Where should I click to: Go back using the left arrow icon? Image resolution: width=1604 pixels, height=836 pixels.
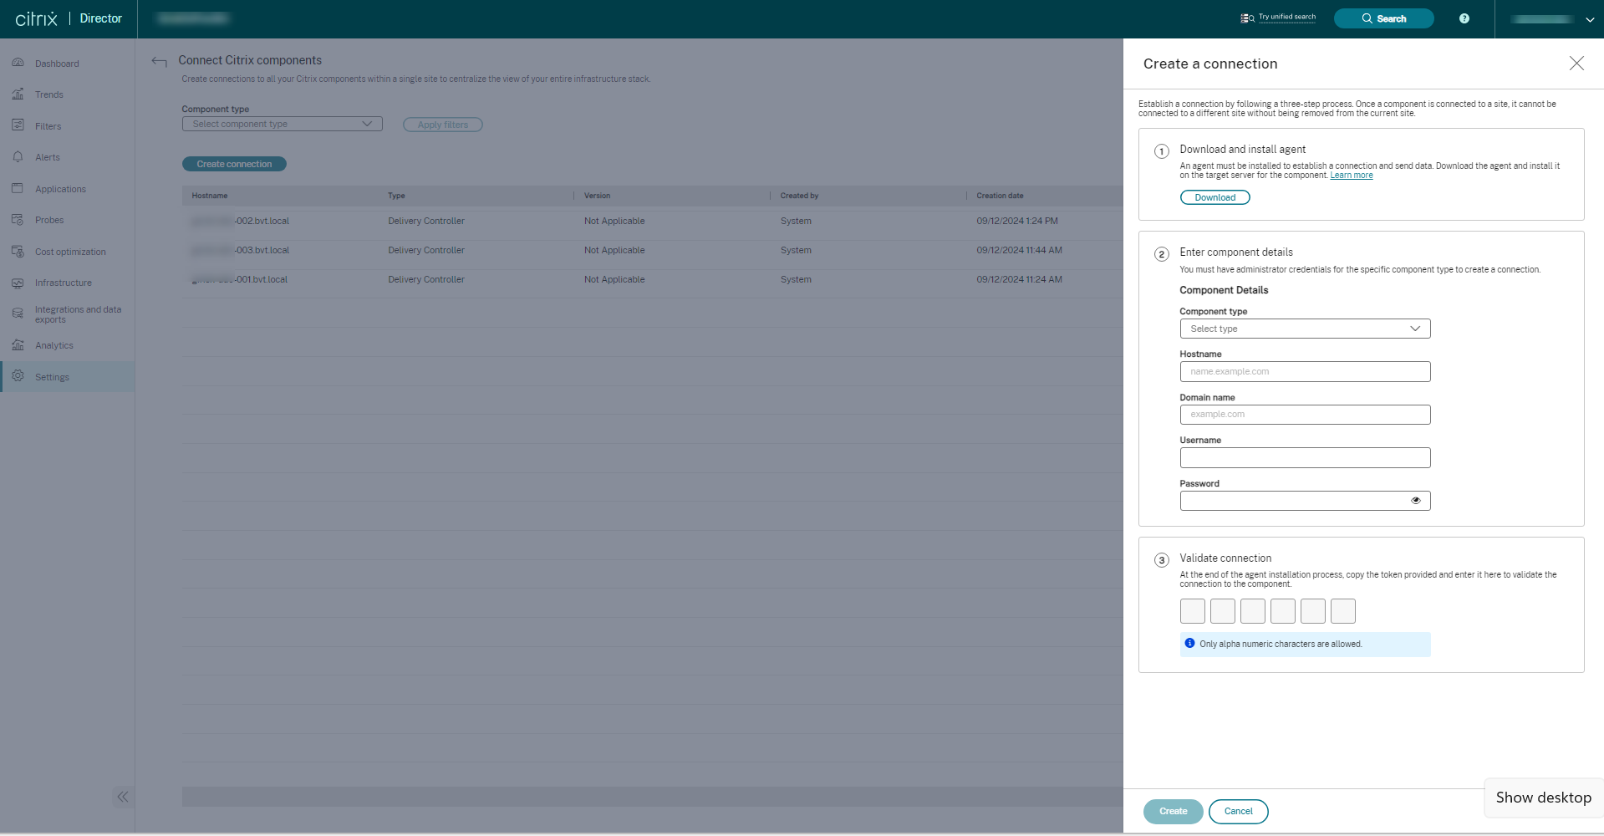[159, 61]
